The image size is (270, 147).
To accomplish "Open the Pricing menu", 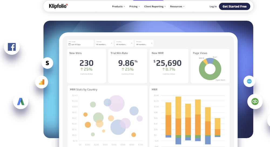I will tap(134, 6).
